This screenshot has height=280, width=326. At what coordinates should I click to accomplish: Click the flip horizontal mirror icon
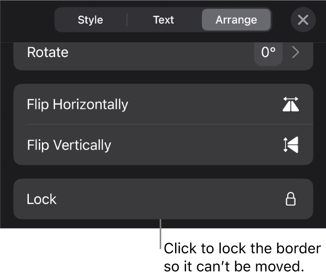click(290, 105)
